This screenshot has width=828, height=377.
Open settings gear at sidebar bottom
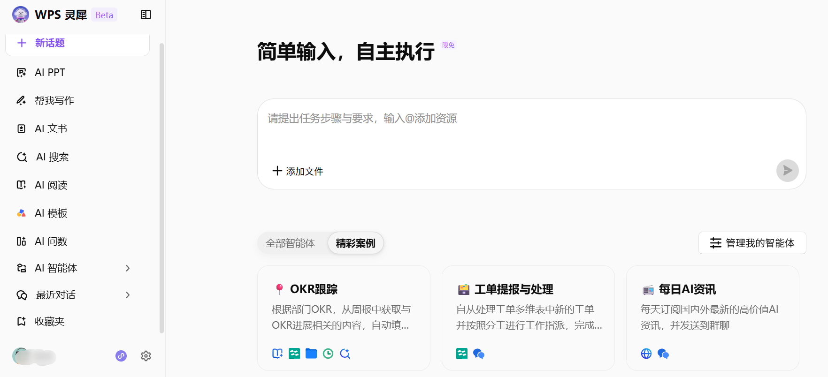coord(146,356)
